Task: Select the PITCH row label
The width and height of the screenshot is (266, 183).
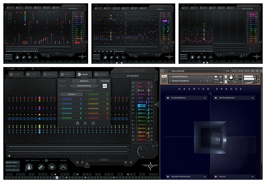Action: (141, 90)
